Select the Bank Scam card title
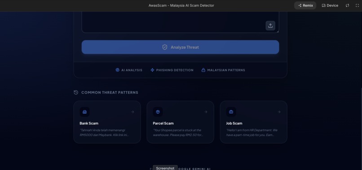Viewport: 362px width, 170px height. (89, 123)
